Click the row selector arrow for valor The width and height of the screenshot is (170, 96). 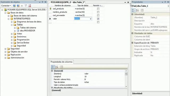50,19
